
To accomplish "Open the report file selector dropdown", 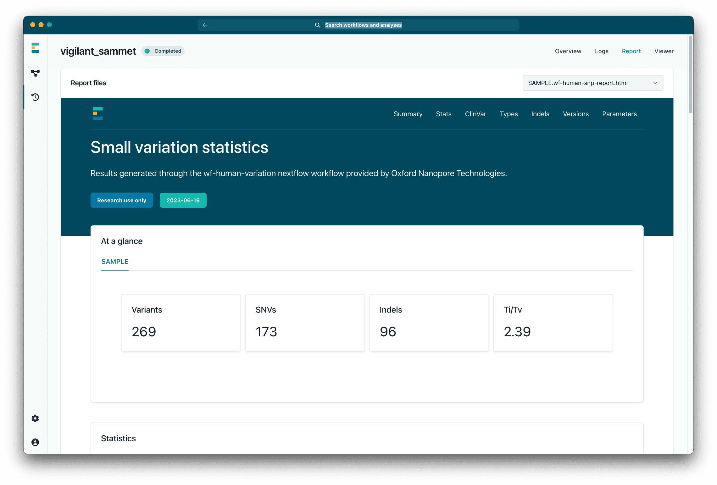I will click(x=592, y=83).
